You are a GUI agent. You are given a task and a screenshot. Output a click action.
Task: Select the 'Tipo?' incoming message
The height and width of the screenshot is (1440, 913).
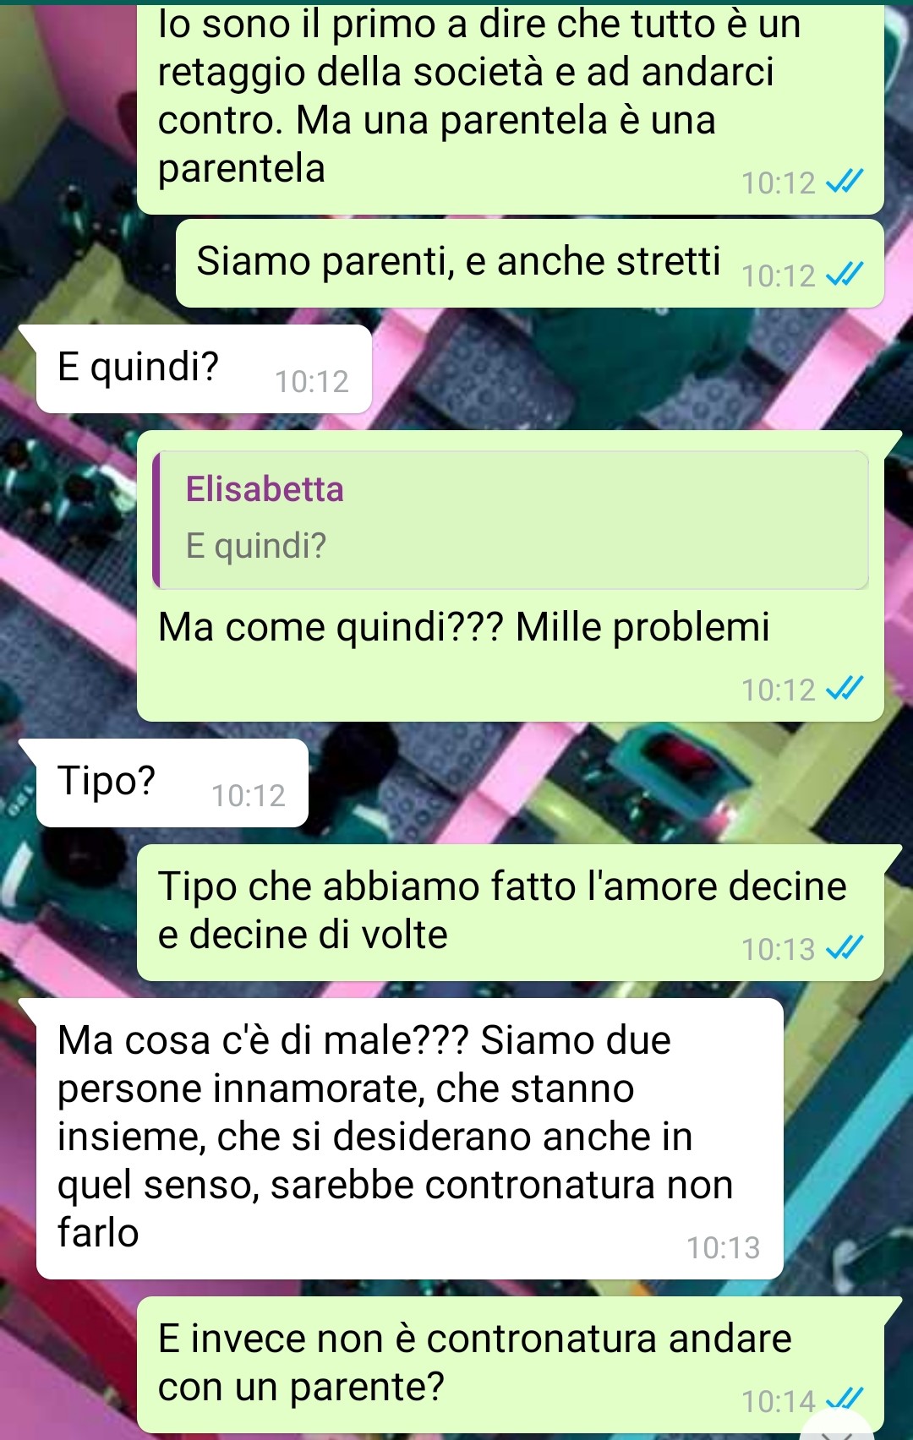pos(172,783)
